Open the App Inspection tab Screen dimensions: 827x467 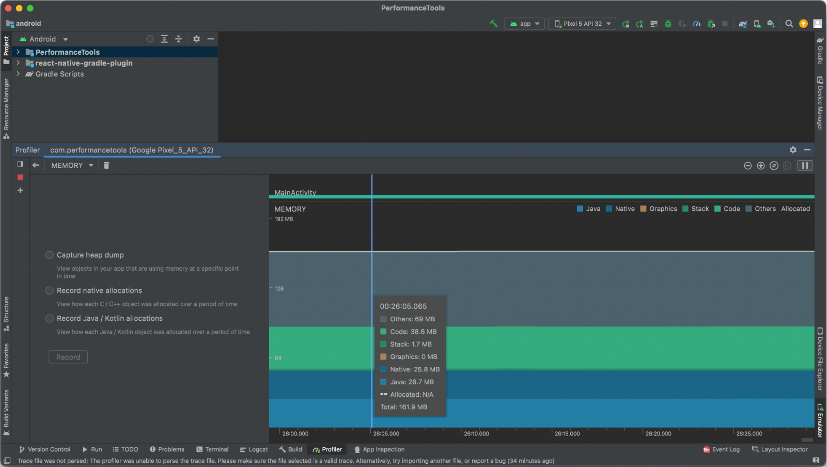(x=379, y=449)
